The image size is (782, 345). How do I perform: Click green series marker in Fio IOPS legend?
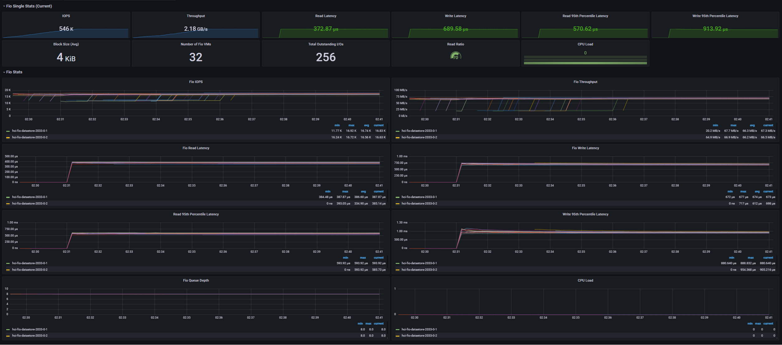8,131
